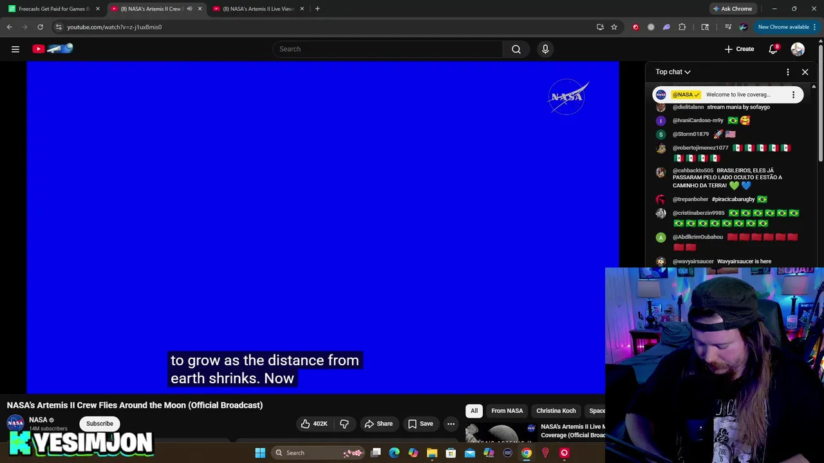Screen dimensions: 824x463
Task: Open File Explorer from the taskbar
Action: tap(432, 453)
